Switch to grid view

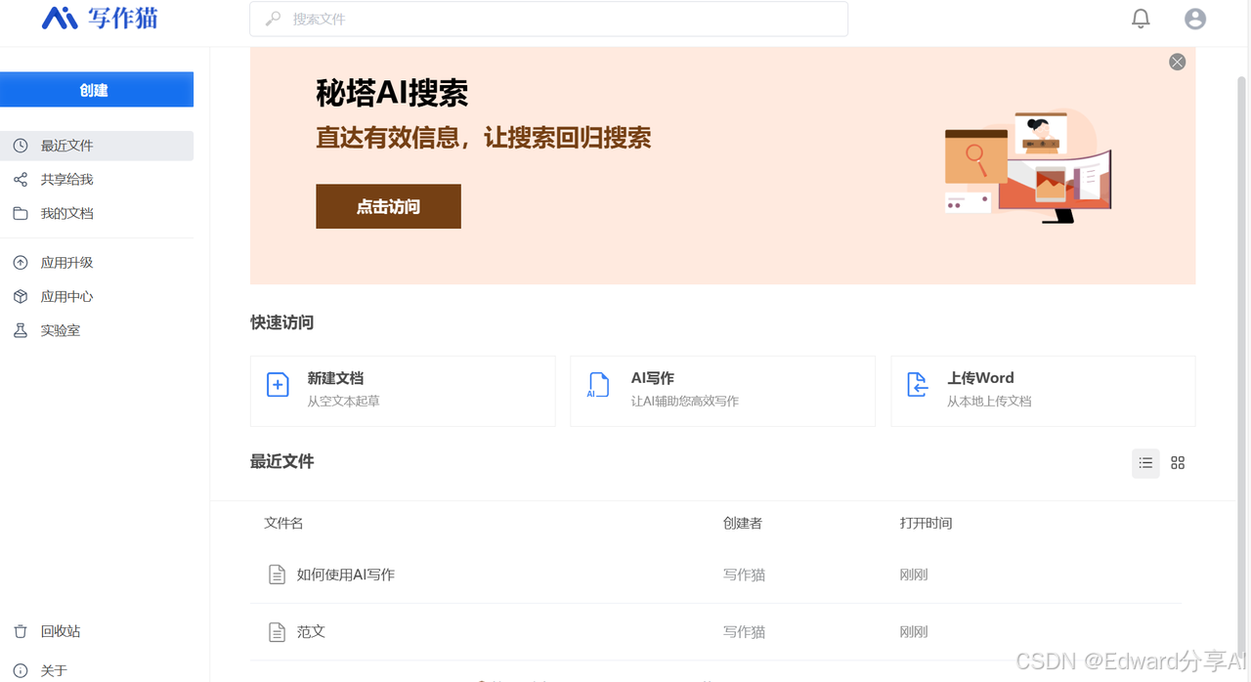coord(1178,463)
